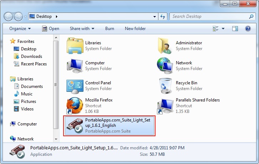Expand the Share with dropdown
The image size is (259, 164).
click(82, 29)
